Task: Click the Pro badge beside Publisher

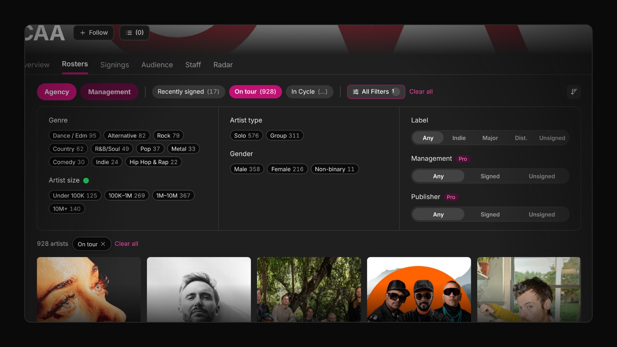Action: click(x=451, y=197)
